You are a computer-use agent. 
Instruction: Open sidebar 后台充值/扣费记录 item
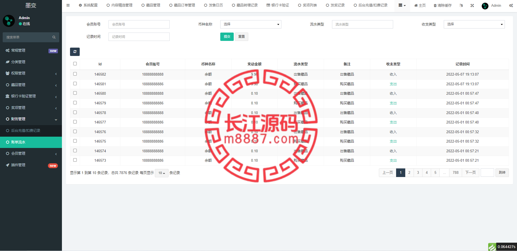(31, 130)
